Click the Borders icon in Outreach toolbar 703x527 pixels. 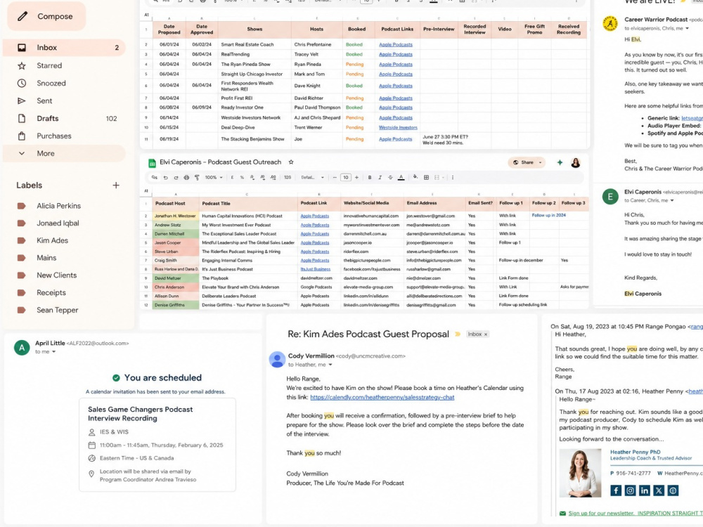tap(427, 178)
